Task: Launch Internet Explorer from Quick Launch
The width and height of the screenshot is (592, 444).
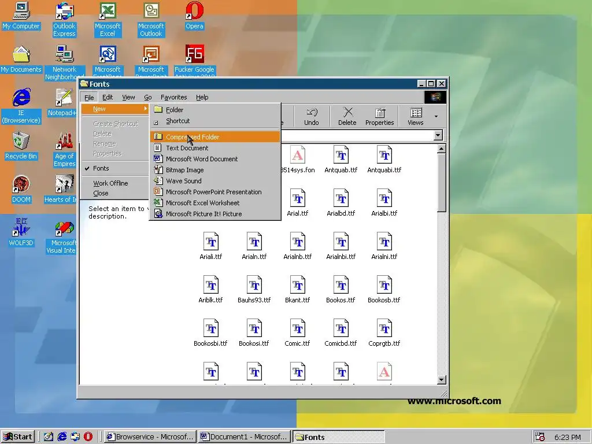Action: 62,437
